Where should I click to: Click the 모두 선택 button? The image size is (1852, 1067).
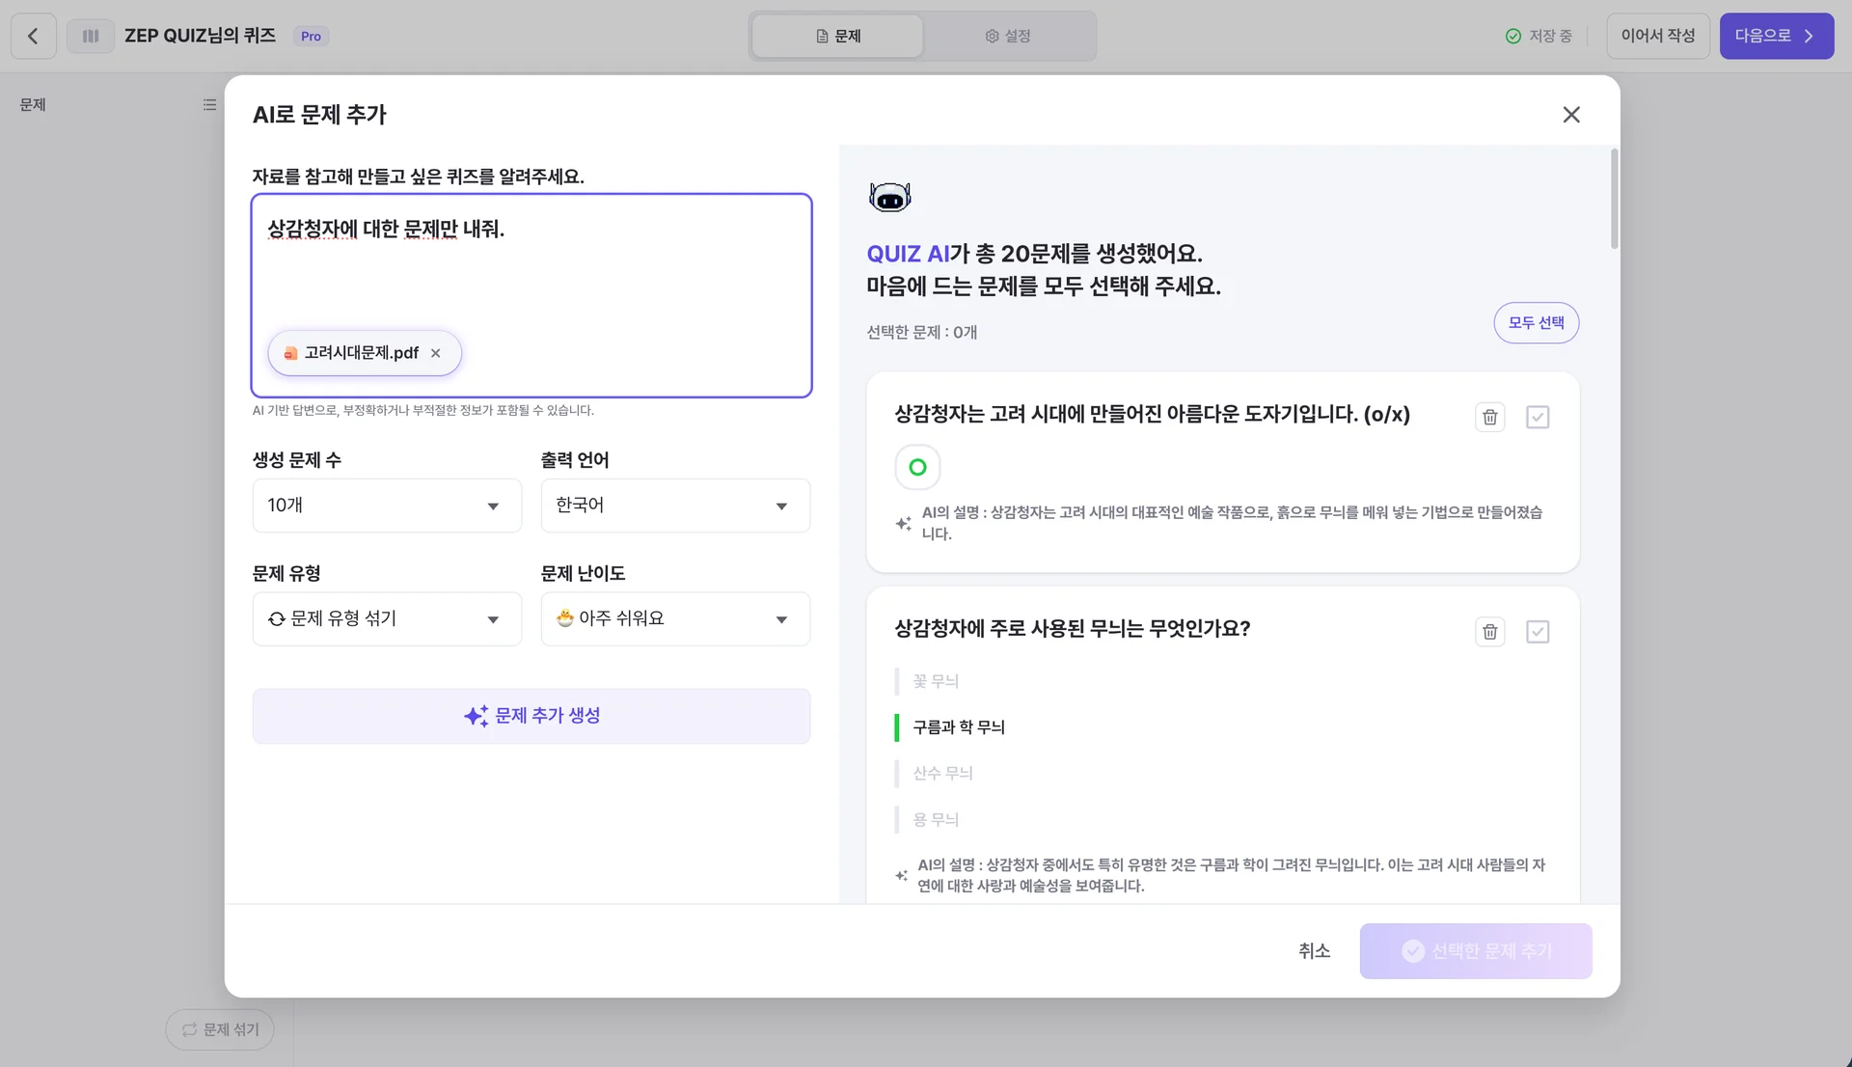1536,322
